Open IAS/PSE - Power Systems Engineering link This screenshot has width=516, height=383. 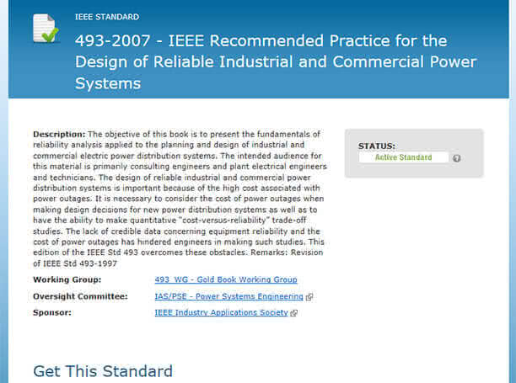click(x=228, y=296)
